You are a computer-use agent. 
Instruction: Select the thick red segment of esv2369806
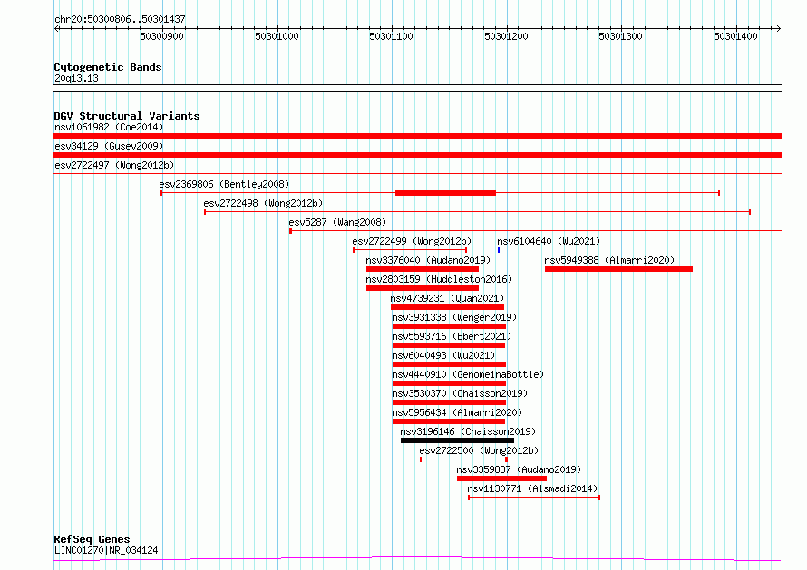pos(445,193)
